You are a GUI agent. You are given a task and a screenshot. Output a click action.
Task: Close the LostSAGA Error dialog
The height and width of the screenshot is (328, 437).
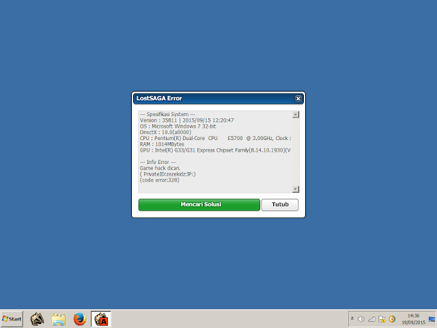click(x=298, y=98)
